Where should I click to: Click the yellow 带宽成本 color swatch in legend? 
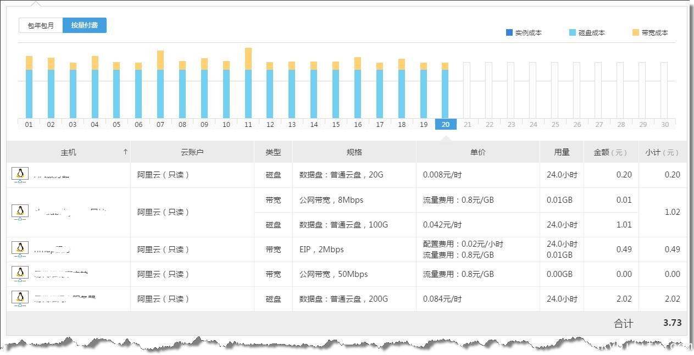636,33
